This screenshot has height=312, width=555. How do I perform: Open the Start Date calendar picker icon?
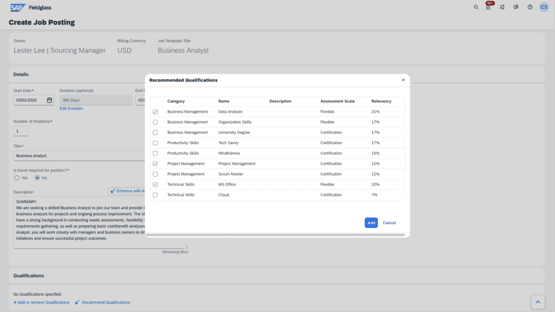pos(49,100)
